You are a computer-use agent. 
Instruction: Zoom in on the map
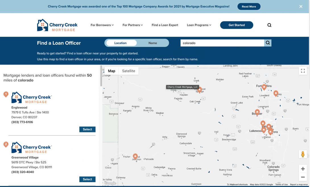tap(303, 169)
